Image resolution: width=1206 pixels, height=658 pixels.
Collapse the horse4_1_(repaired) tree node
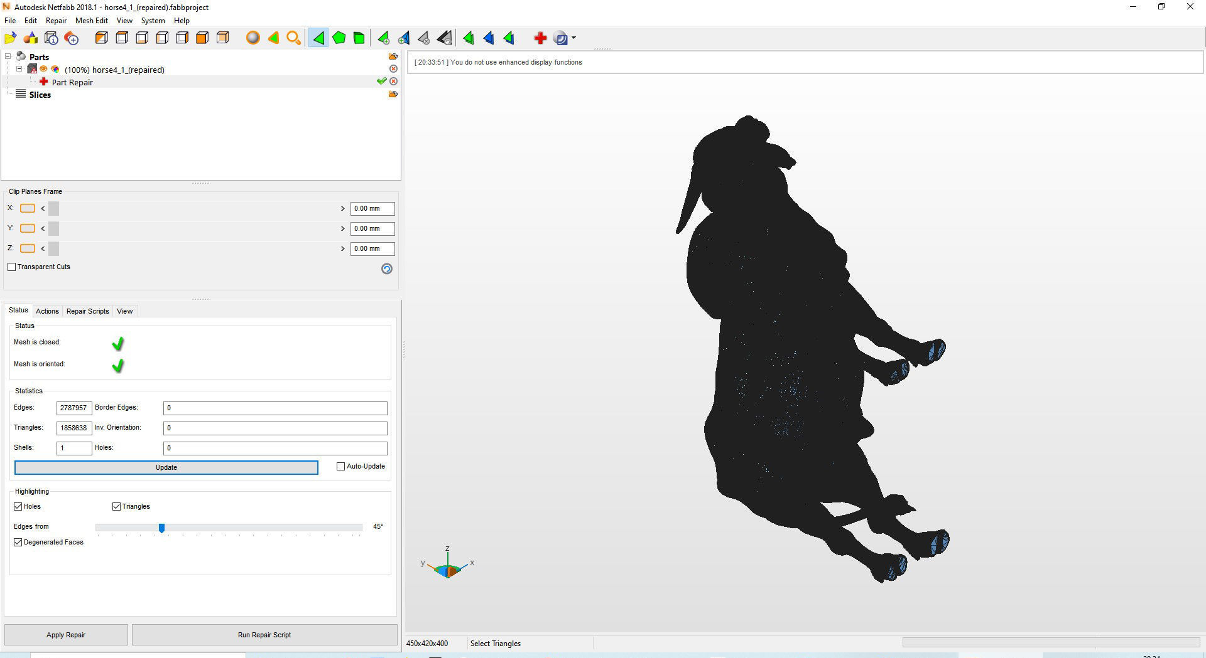19,69
